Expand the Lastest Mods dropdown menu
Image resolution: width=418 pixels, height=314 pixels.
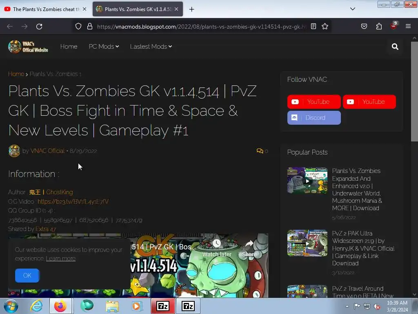coord(151,47)
